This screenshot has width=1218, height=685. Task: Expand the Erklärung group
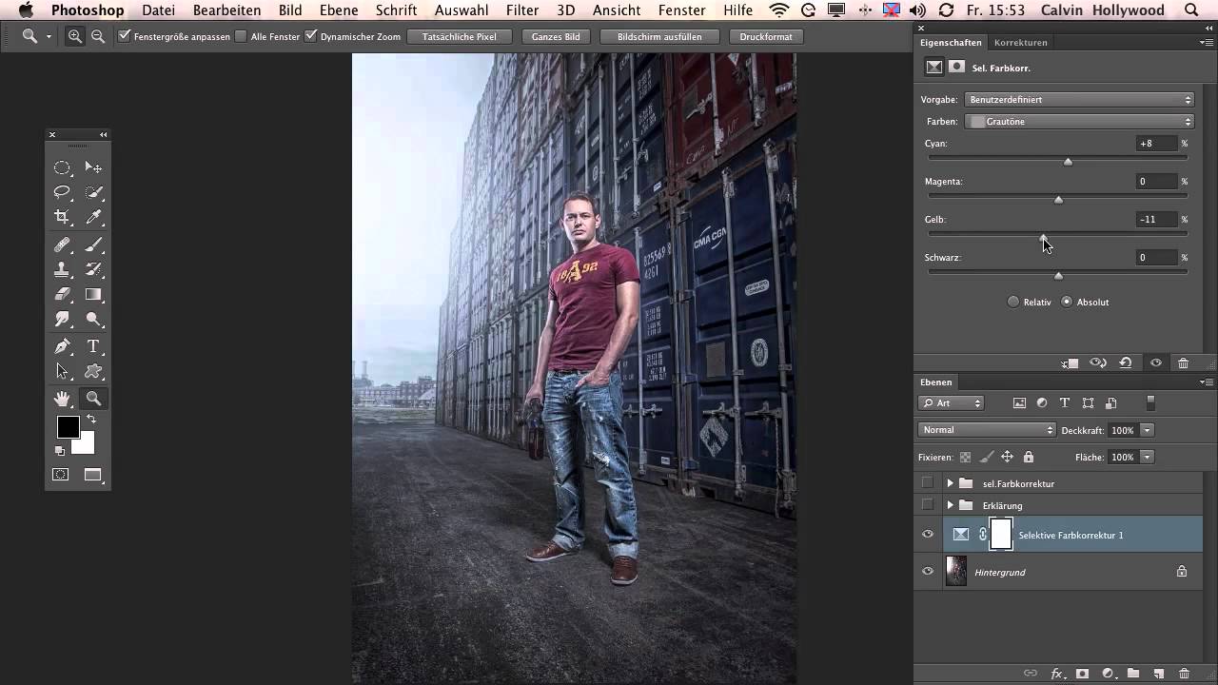950,505
